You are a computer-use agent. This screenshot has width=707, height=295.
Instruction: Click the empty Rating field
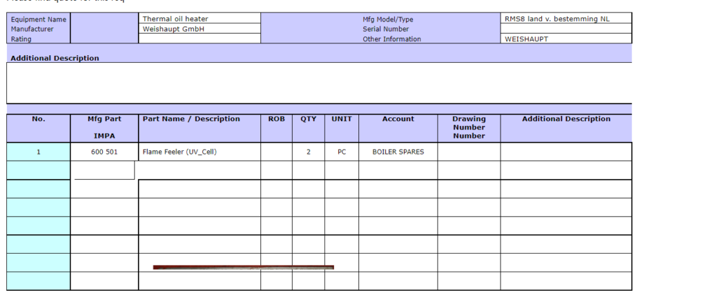pos(200,39)
